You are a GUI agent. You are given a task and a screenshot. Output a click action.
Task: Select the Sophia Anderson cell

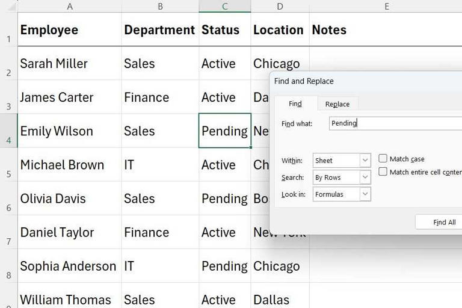click(x=70, y=265)
